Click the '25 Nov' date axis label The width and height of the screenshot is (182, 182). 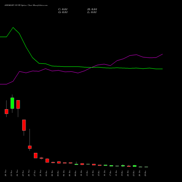(23, 173)
